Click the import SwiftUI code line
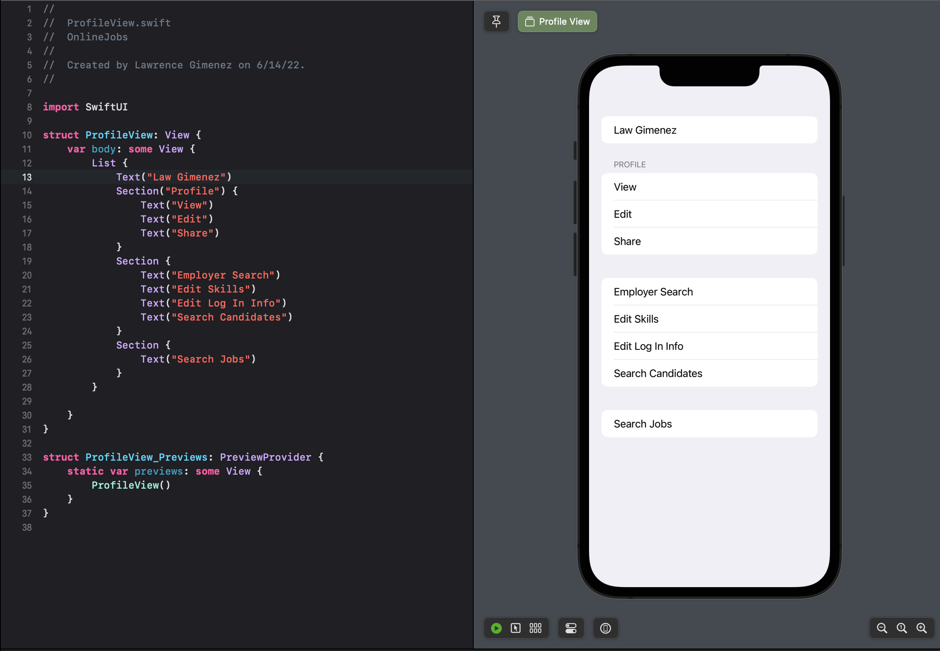The height and width of the screenshot is (651, 940). point(85,107)
